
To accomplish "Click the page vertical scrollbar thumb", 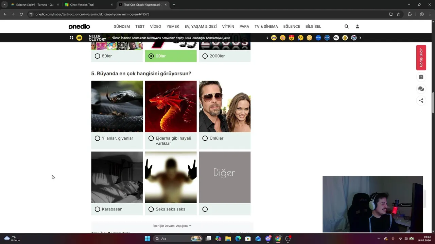I will click(433, 103).
